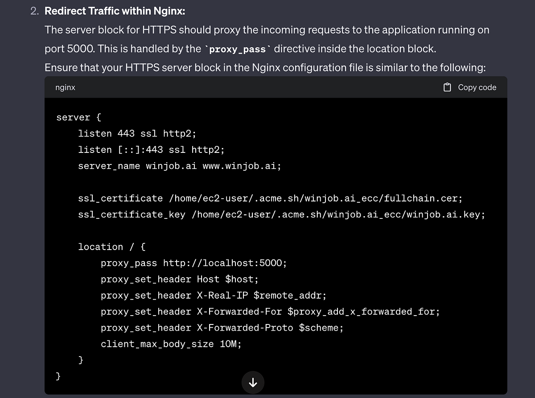Select the server_name winjob.ai line
Screen dimensions: 535x398
click(x=179, y=166)
